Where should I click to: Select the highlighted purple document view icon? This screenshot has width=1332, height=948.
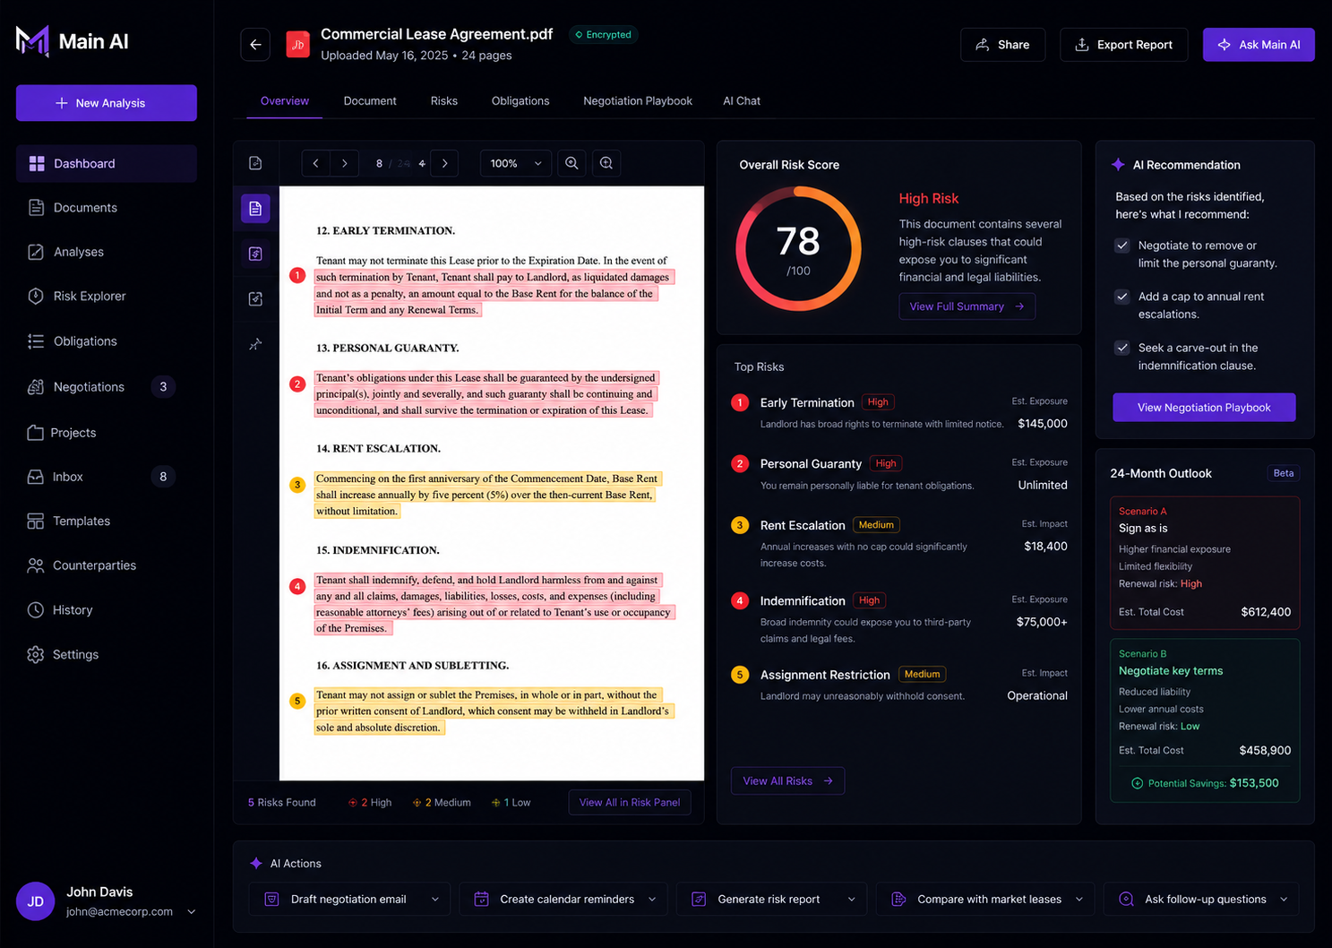point(255,209)
